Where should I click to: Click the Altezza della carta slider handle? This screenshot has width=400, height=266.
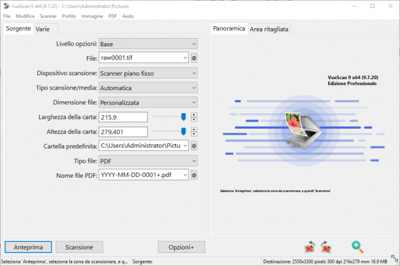pyautogui.click(x=183, y=131)
